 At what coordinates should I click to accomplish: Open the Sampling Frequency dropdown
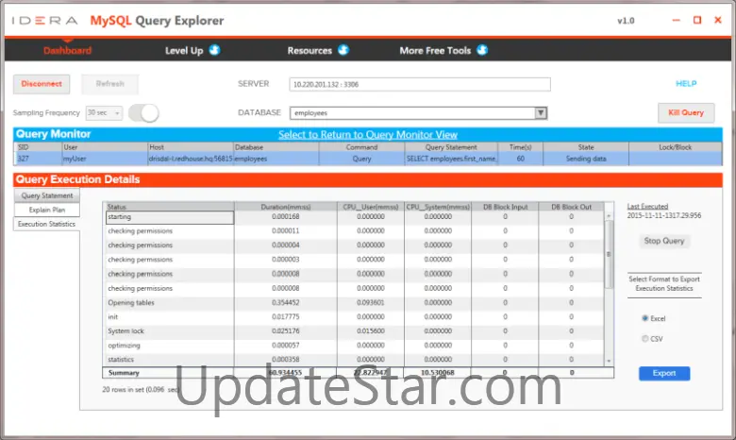tap(104, 112)
